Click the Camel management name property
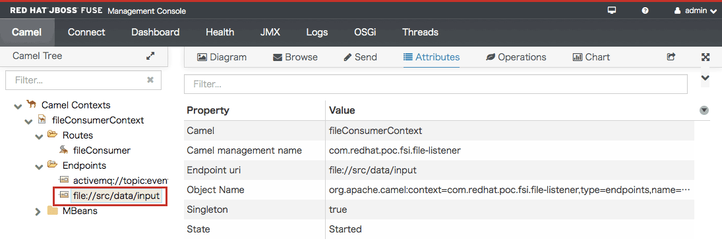Screen dimensions: 722x243 (244, 150)
